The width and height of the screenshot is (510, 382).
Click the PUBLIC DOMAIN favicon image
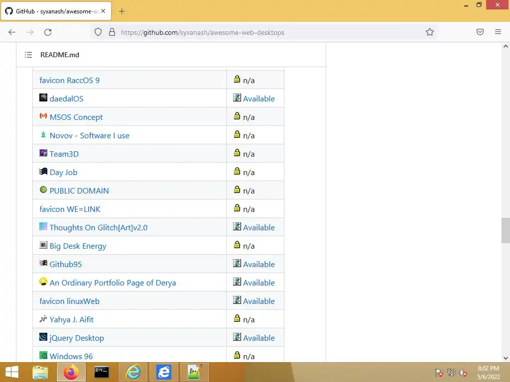pos(43,190)
